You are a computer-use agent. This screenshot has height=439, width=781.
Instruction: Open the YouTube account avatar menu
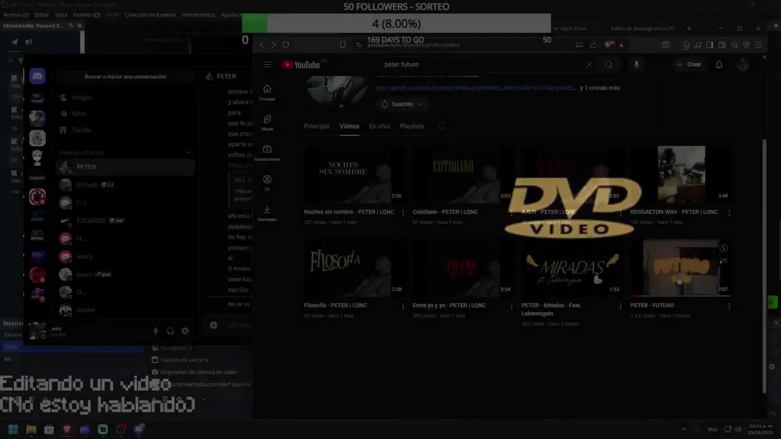pos(743,65)
